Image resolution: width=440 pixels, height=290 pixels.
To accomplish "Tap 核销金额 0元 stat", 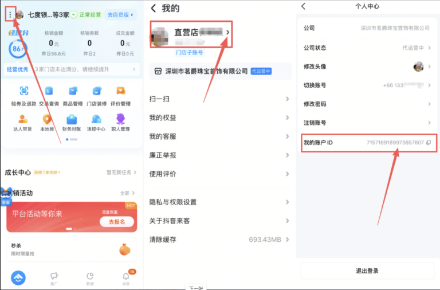I will pyautogui.click(x=54, y=43).
